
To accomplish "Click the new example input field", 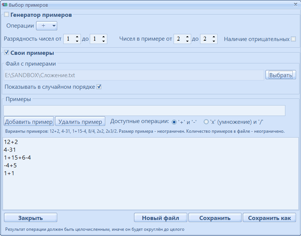I will 144,110.
